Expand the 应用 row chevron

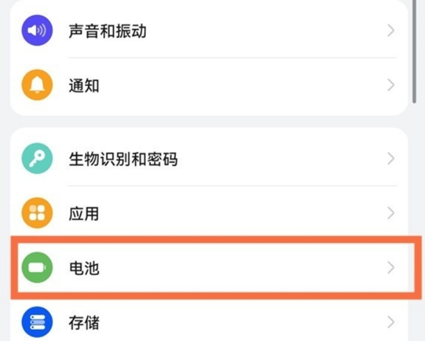391,213
